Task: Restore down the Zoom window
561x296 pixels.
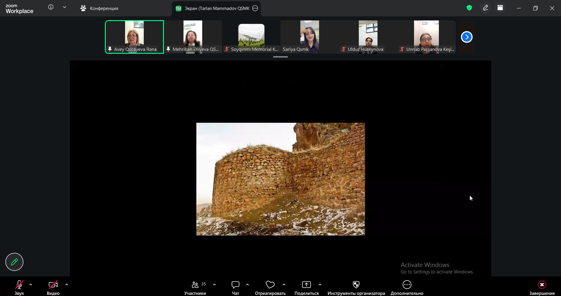Action: pyautogui.click(x=535, y=8)
